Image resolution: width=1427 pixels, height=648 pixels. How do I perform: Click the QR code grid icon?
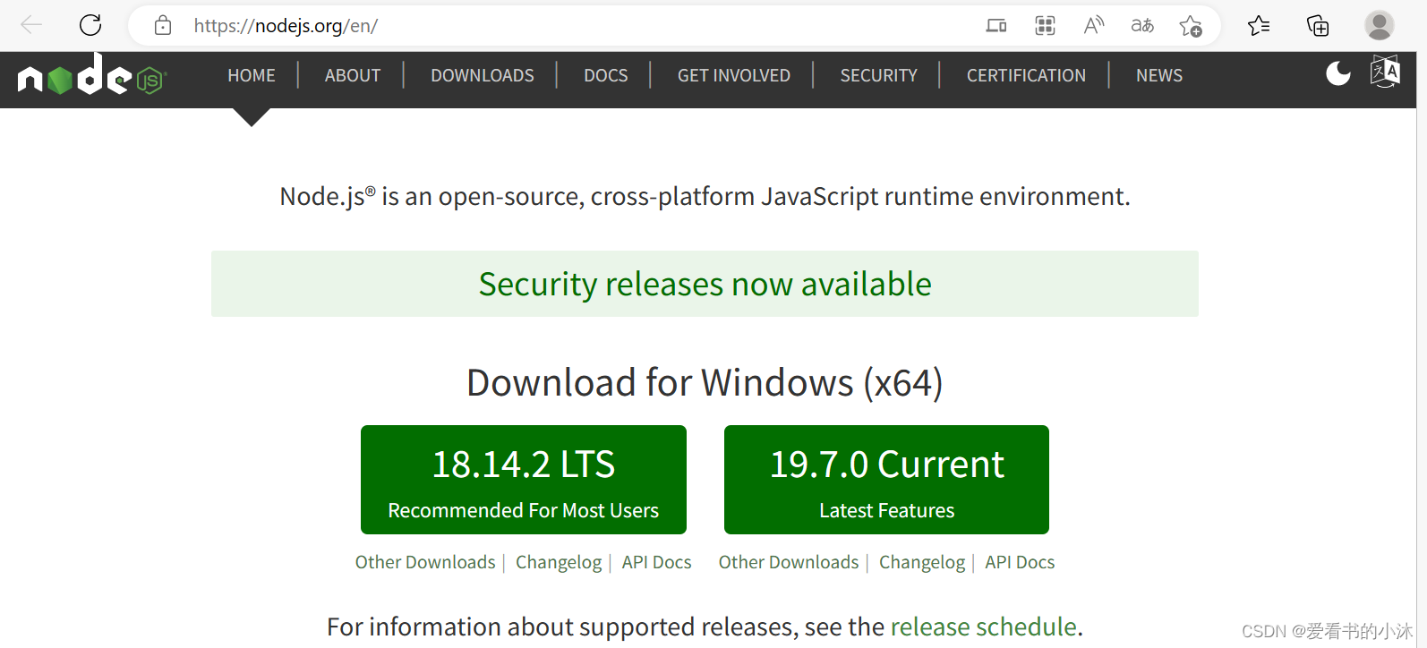[x=1045, y=26]
